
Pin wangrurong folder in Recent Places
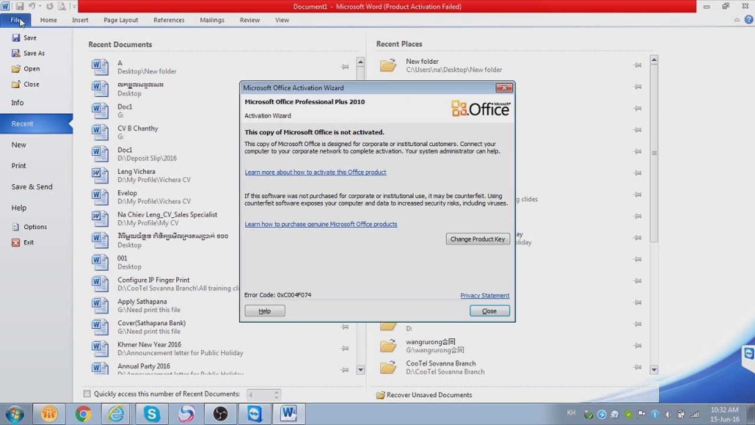[638, 345]
